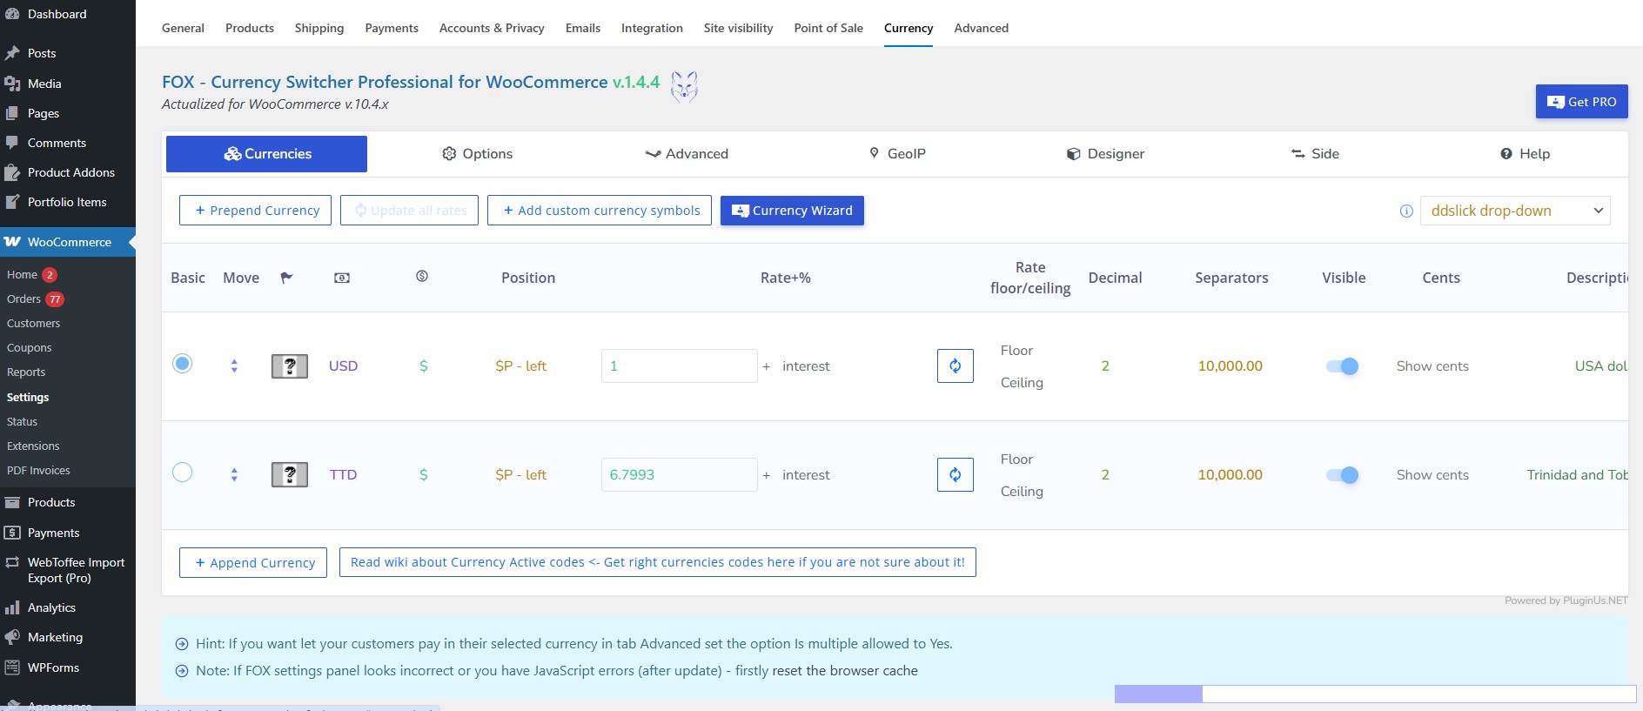Click the move arrows for TTD row
This screenshot has height=711, width=1643.
[234, 474]
